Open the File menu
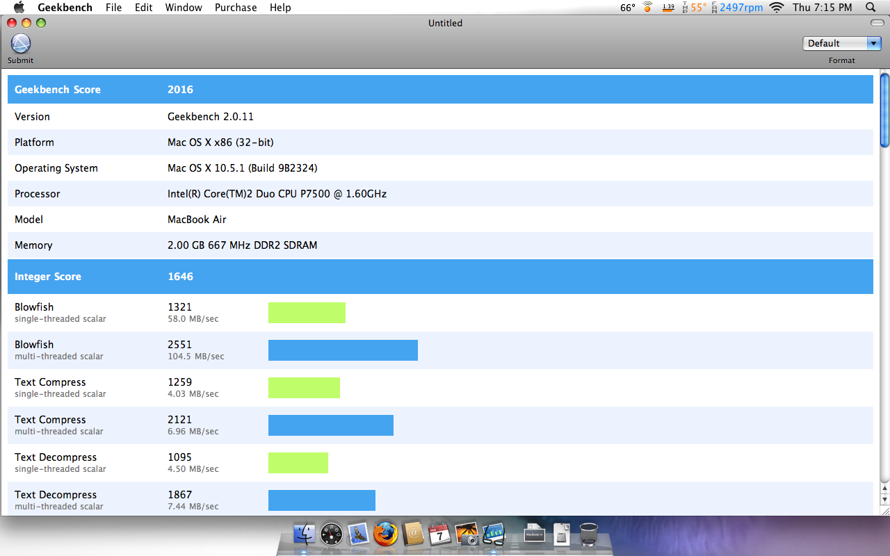 pyautogui.click(x=113, y=7)
